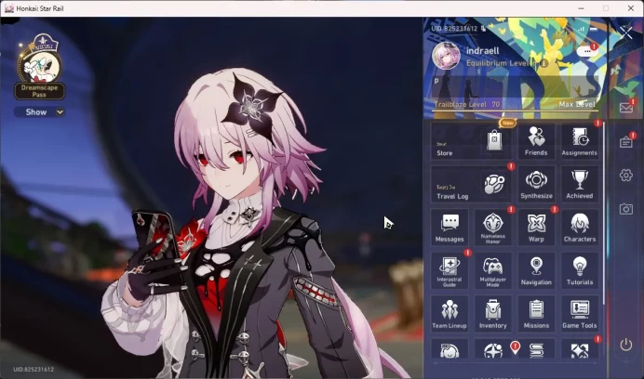Image resolution: width=644 pixels, height=379 pixels.
Task: Open the mail envelope icon
Action: pos(626,108)
